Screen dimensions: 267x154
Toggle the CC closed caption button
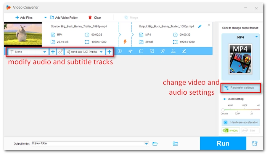(60, 51)
